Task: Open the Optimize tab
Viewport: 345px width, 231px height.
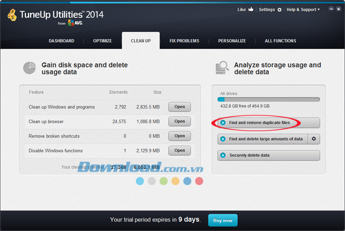Action: pos(102,41)
